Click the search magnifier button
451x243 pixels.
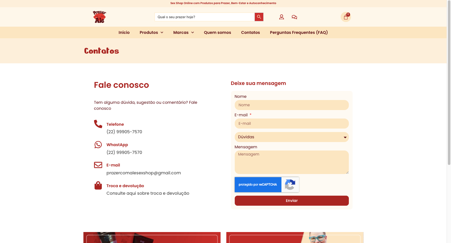click(x=259, y=17)
